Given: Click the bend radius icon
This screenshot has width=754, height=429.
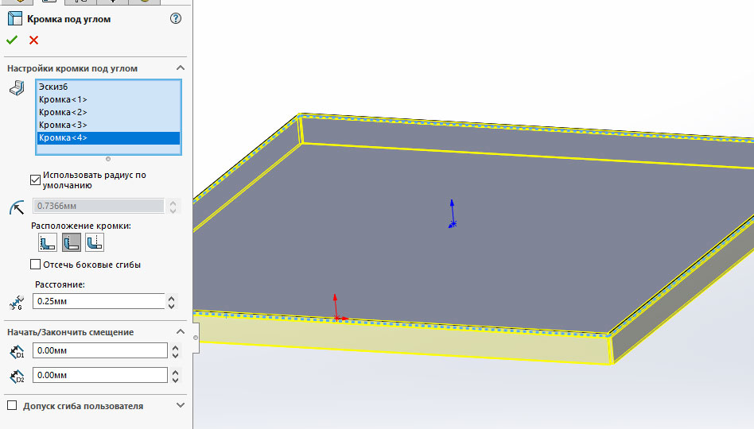Looking at the screenshot, I should pos(17,207).
